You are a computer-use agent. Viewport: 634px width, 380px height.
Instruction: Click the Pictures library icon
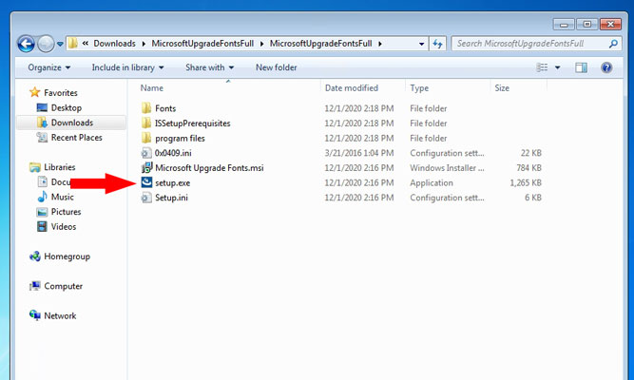42,212
